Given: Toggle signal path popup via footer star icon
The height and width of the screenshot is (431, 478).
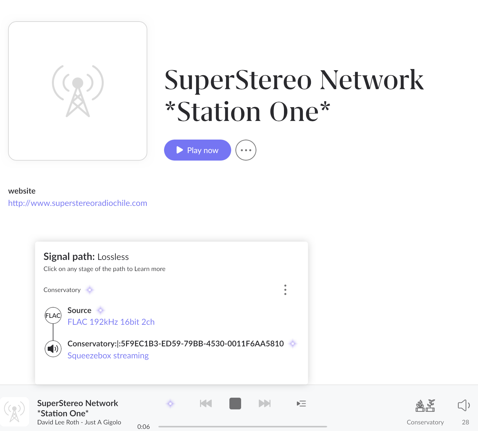Looking at the screenshot, I should (170, 404).
